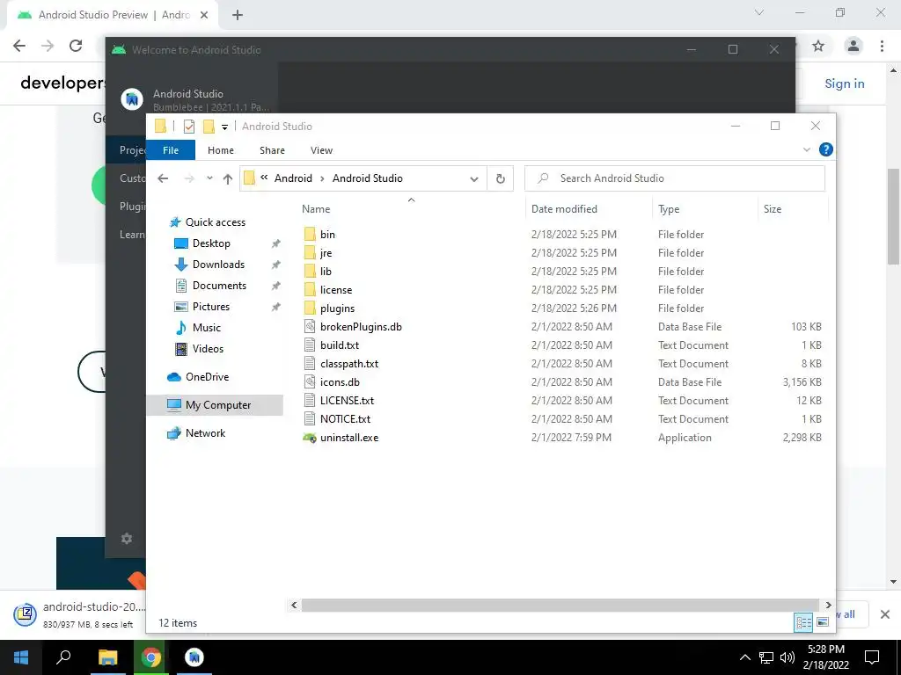Open notification center icon
This screenshot has height=675, width=901.
tap(872, 657)
